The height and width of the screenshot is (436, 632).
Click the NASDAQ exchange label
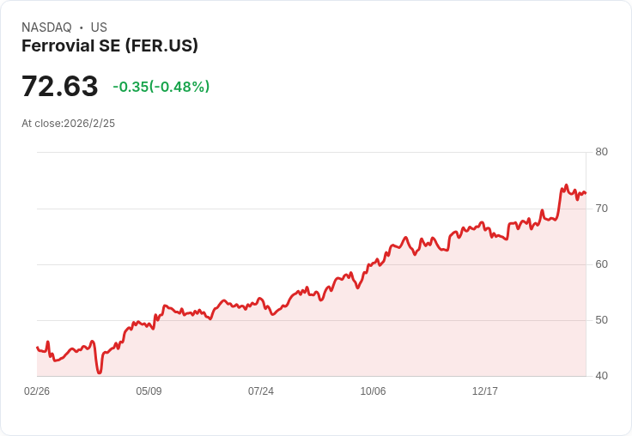click(x=46, y=27)
